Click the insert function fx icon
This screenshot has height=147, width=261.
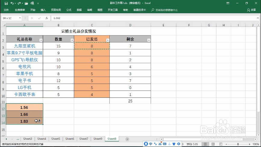[47, 18]
